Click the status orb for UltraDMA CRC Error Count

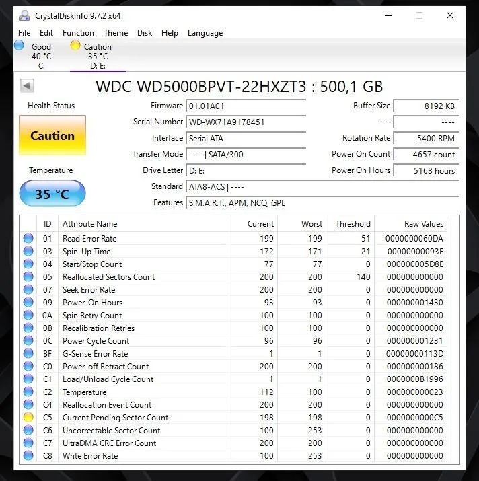28,443
